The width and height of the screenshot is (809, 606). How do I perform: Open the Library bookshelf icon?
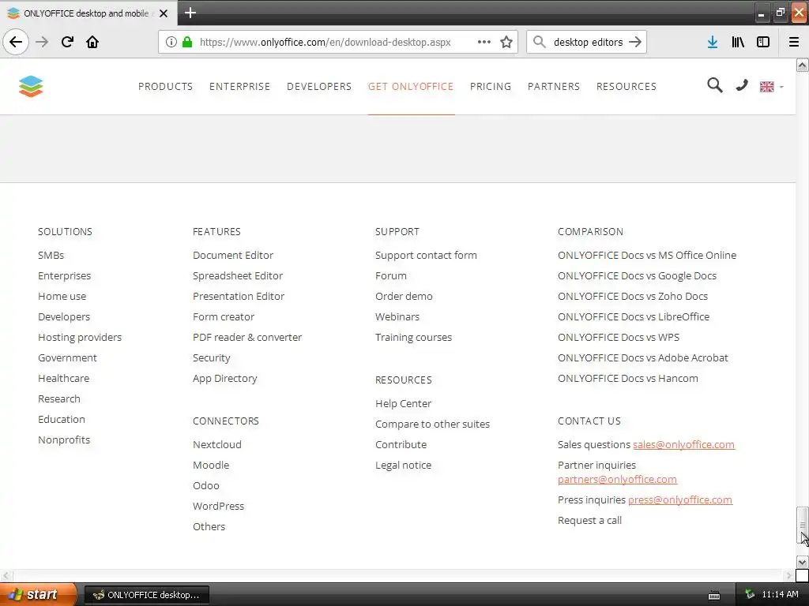tap(738, 42)
